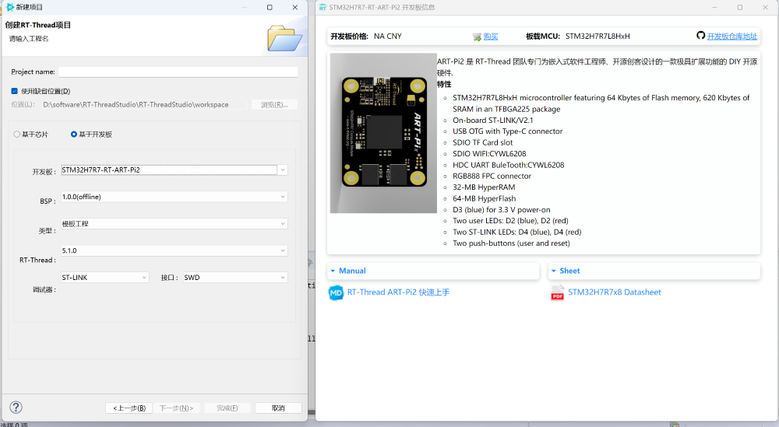Open STM32H7R7x8 Datasheet link
779x427 pixels.
pos(615,292)
